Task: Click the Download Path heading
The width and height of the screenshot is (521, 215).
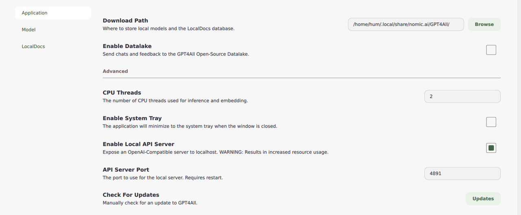Action: click(125, 20)
